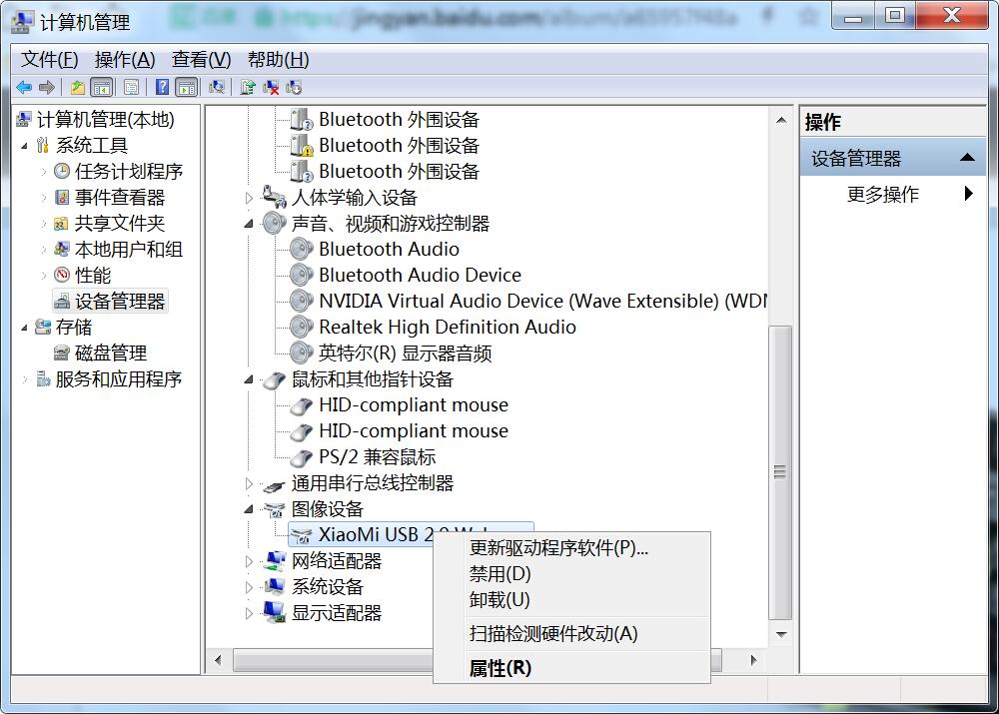Select 事件查看器 icon in tree

pyautogui.click(x=62, y=197)
